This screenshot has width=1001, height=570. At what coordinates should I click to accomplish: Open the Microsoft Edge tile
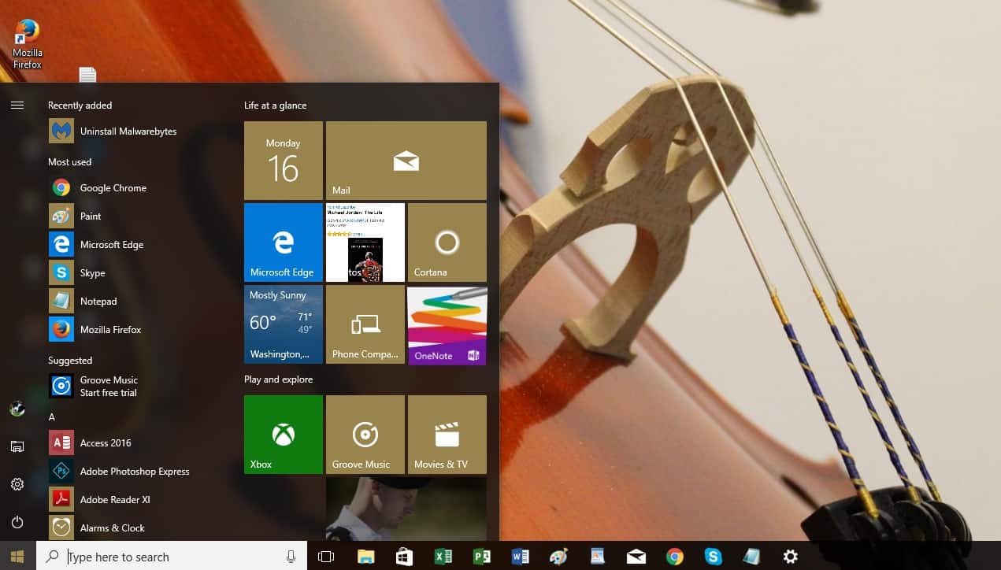click(x=284, y=242)
